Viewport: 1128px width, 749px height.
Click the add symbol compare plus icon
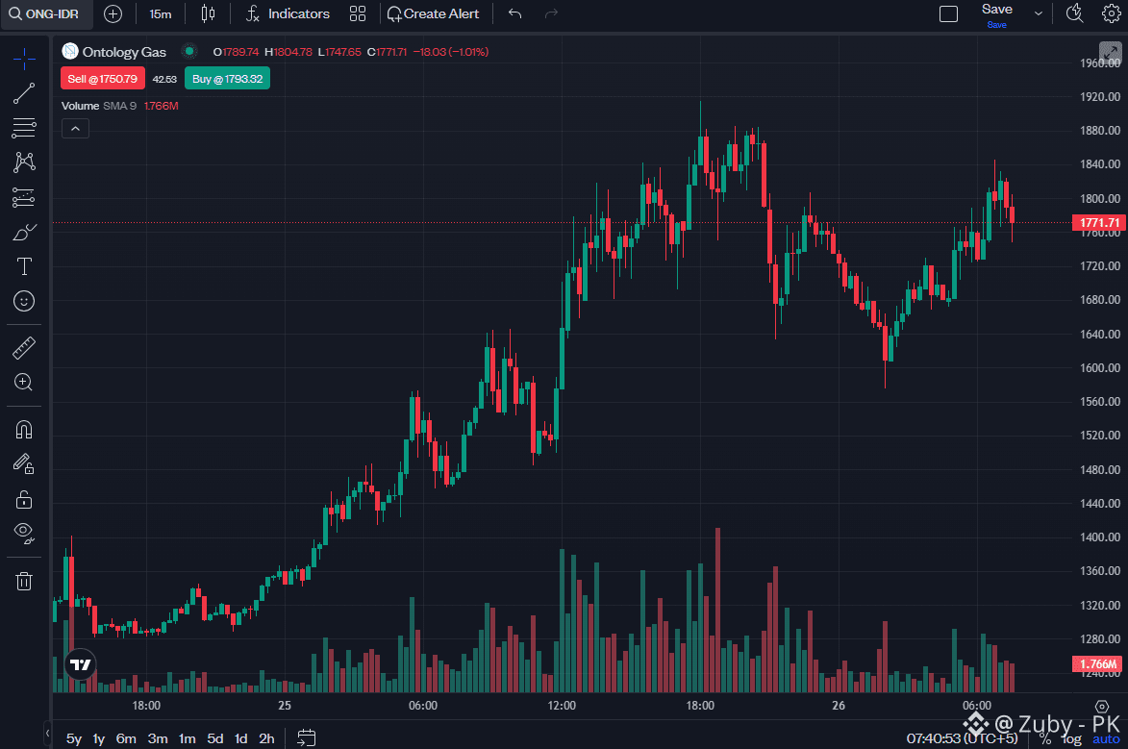(x=113, y=13)
